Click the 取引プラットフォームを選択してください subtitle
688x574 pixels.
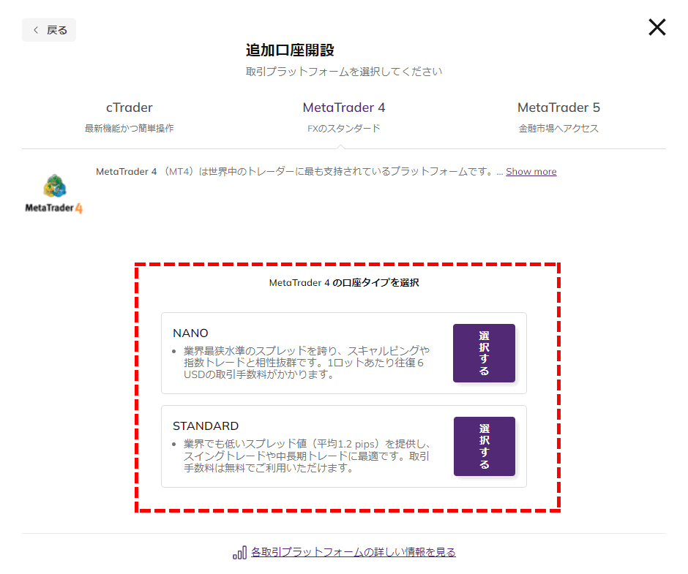[x=343, y=72]
